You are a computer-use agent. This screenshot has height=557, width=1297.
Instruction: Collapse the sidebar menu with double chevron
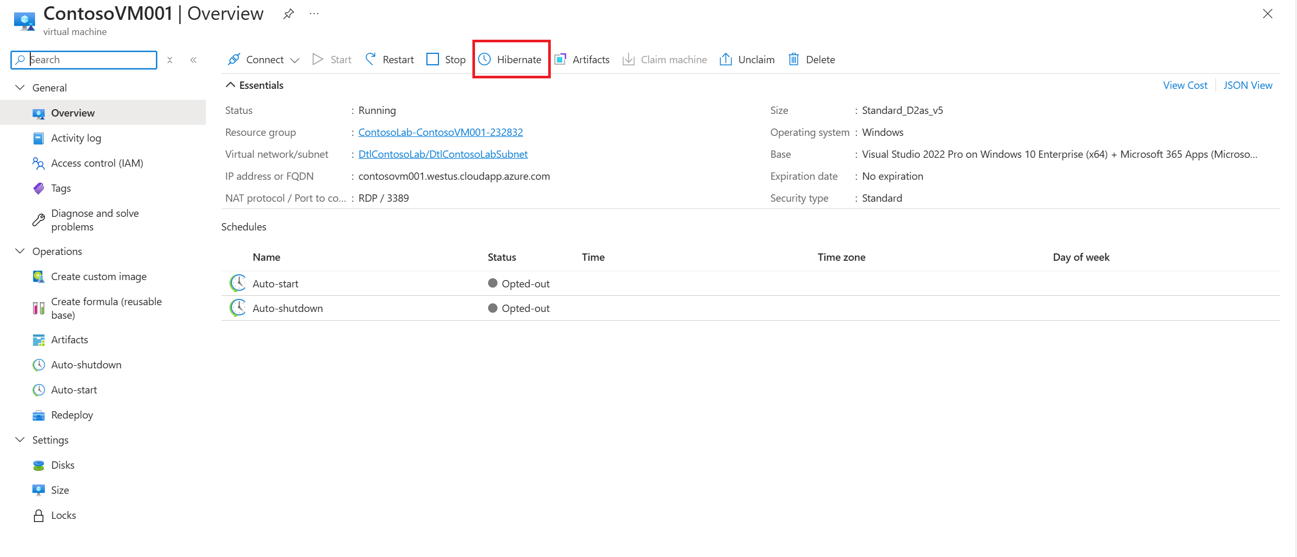[193, 60]
